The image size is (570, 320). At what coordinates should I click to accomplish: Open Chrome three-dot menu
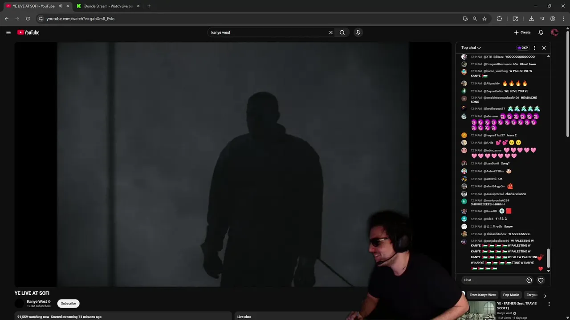click(563, 19)
